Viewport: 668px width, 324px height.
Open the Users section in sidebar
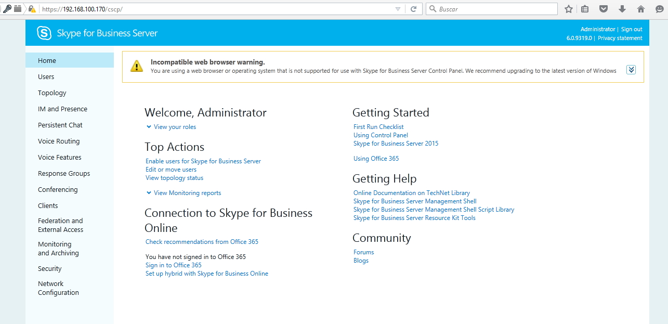[46, 77]
